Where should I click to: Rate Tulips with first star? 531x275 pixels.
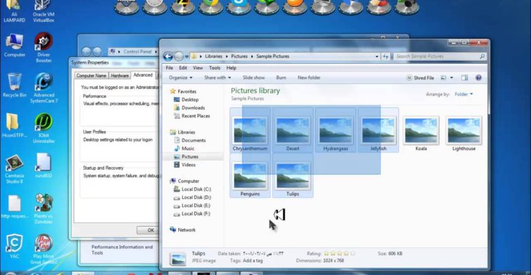click(x=327, y=253)
